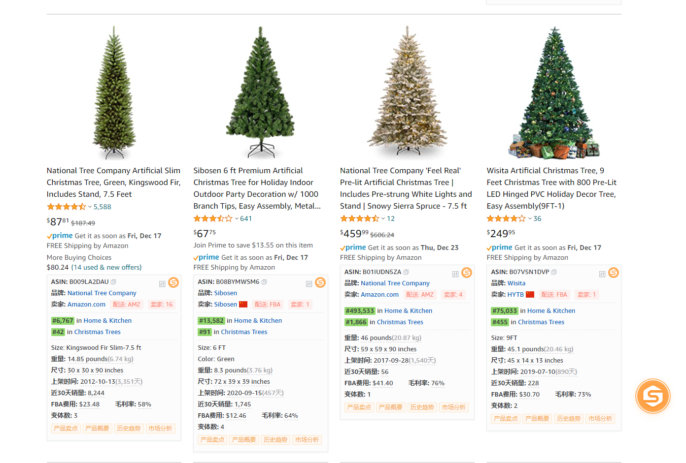Click the large floating orange S button
The width and height of the screenshot is (686, 463).
tap(653, 396)
